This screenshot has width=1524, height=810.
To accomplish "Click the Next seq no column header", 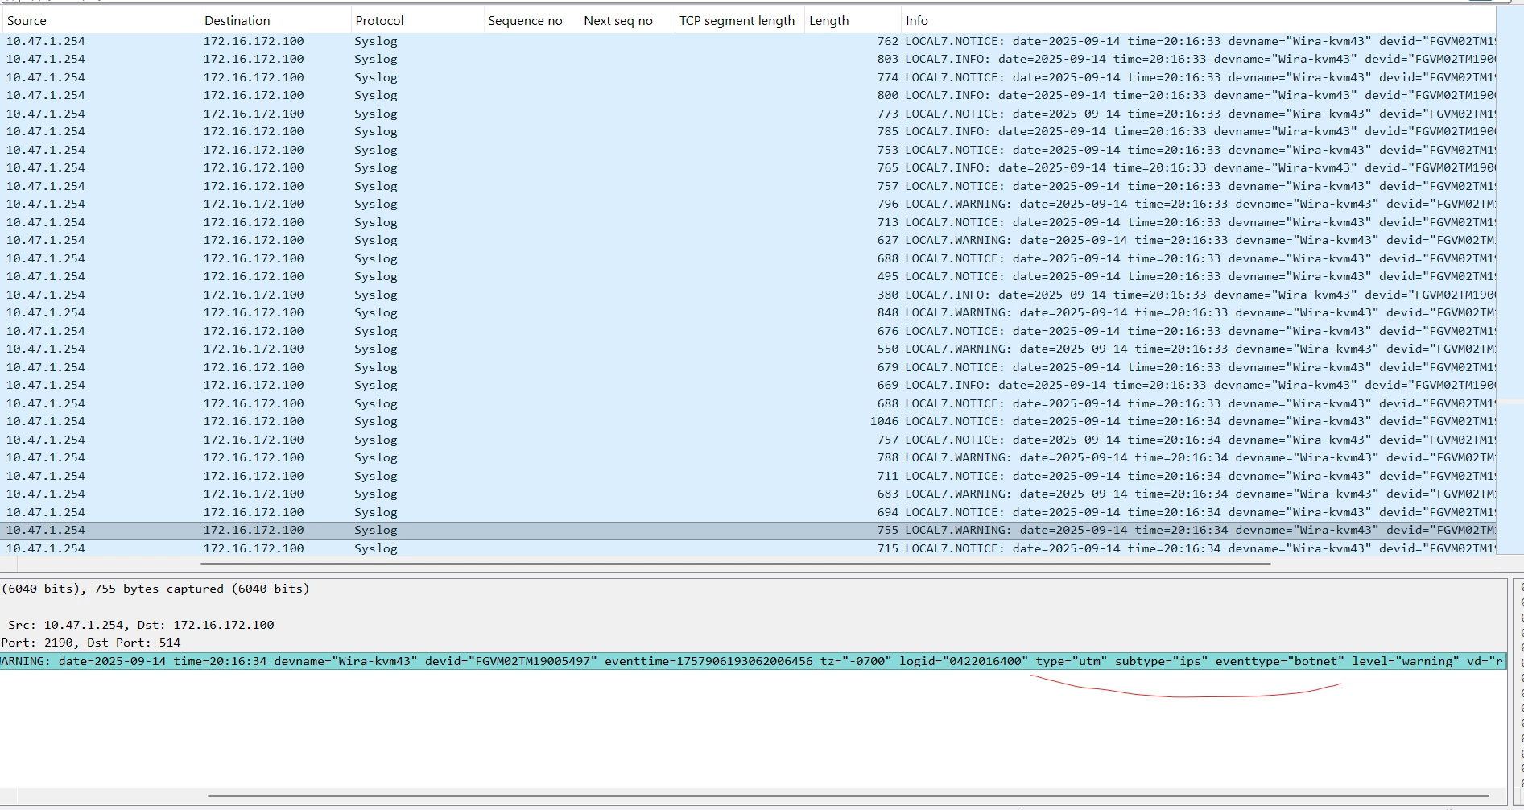I will (626, 21).
